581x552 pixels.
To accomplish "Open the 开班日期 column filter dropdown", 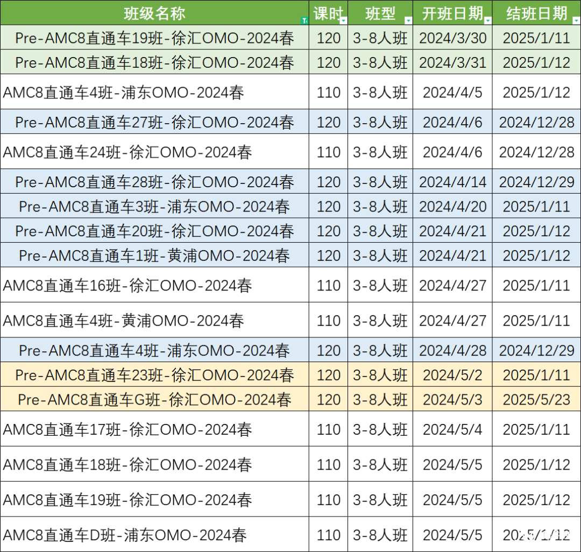I will [488, 20].
